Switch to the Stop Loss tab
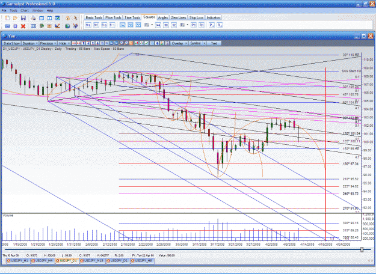Viewport: 376px width, 274px height. [x=196, y=17]
